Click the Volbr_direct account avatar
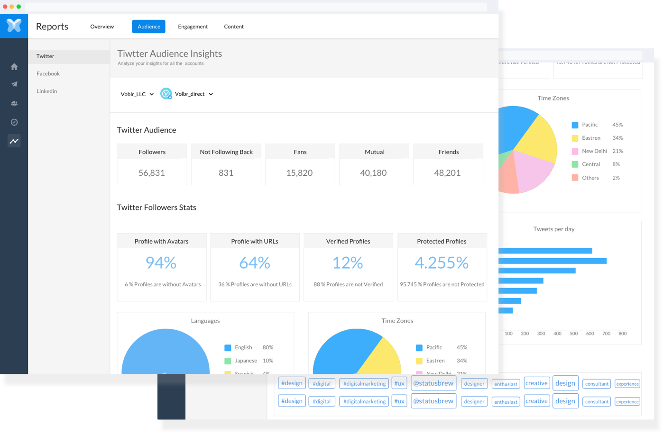Image resolution: width=663 pixels, height=434 pixels. [166, 94]
